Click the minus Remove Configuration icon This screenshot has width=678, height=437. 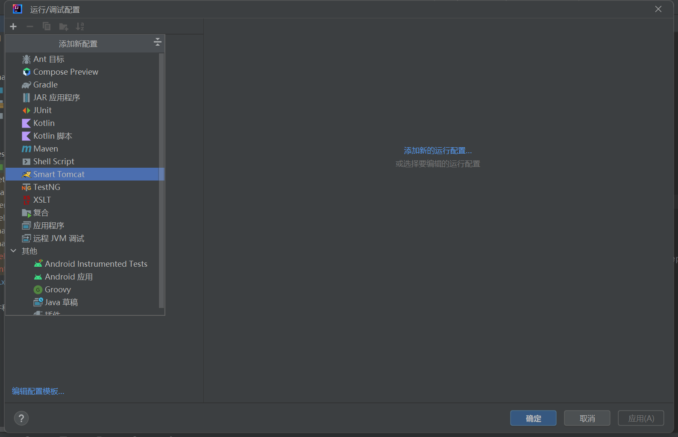29,26
